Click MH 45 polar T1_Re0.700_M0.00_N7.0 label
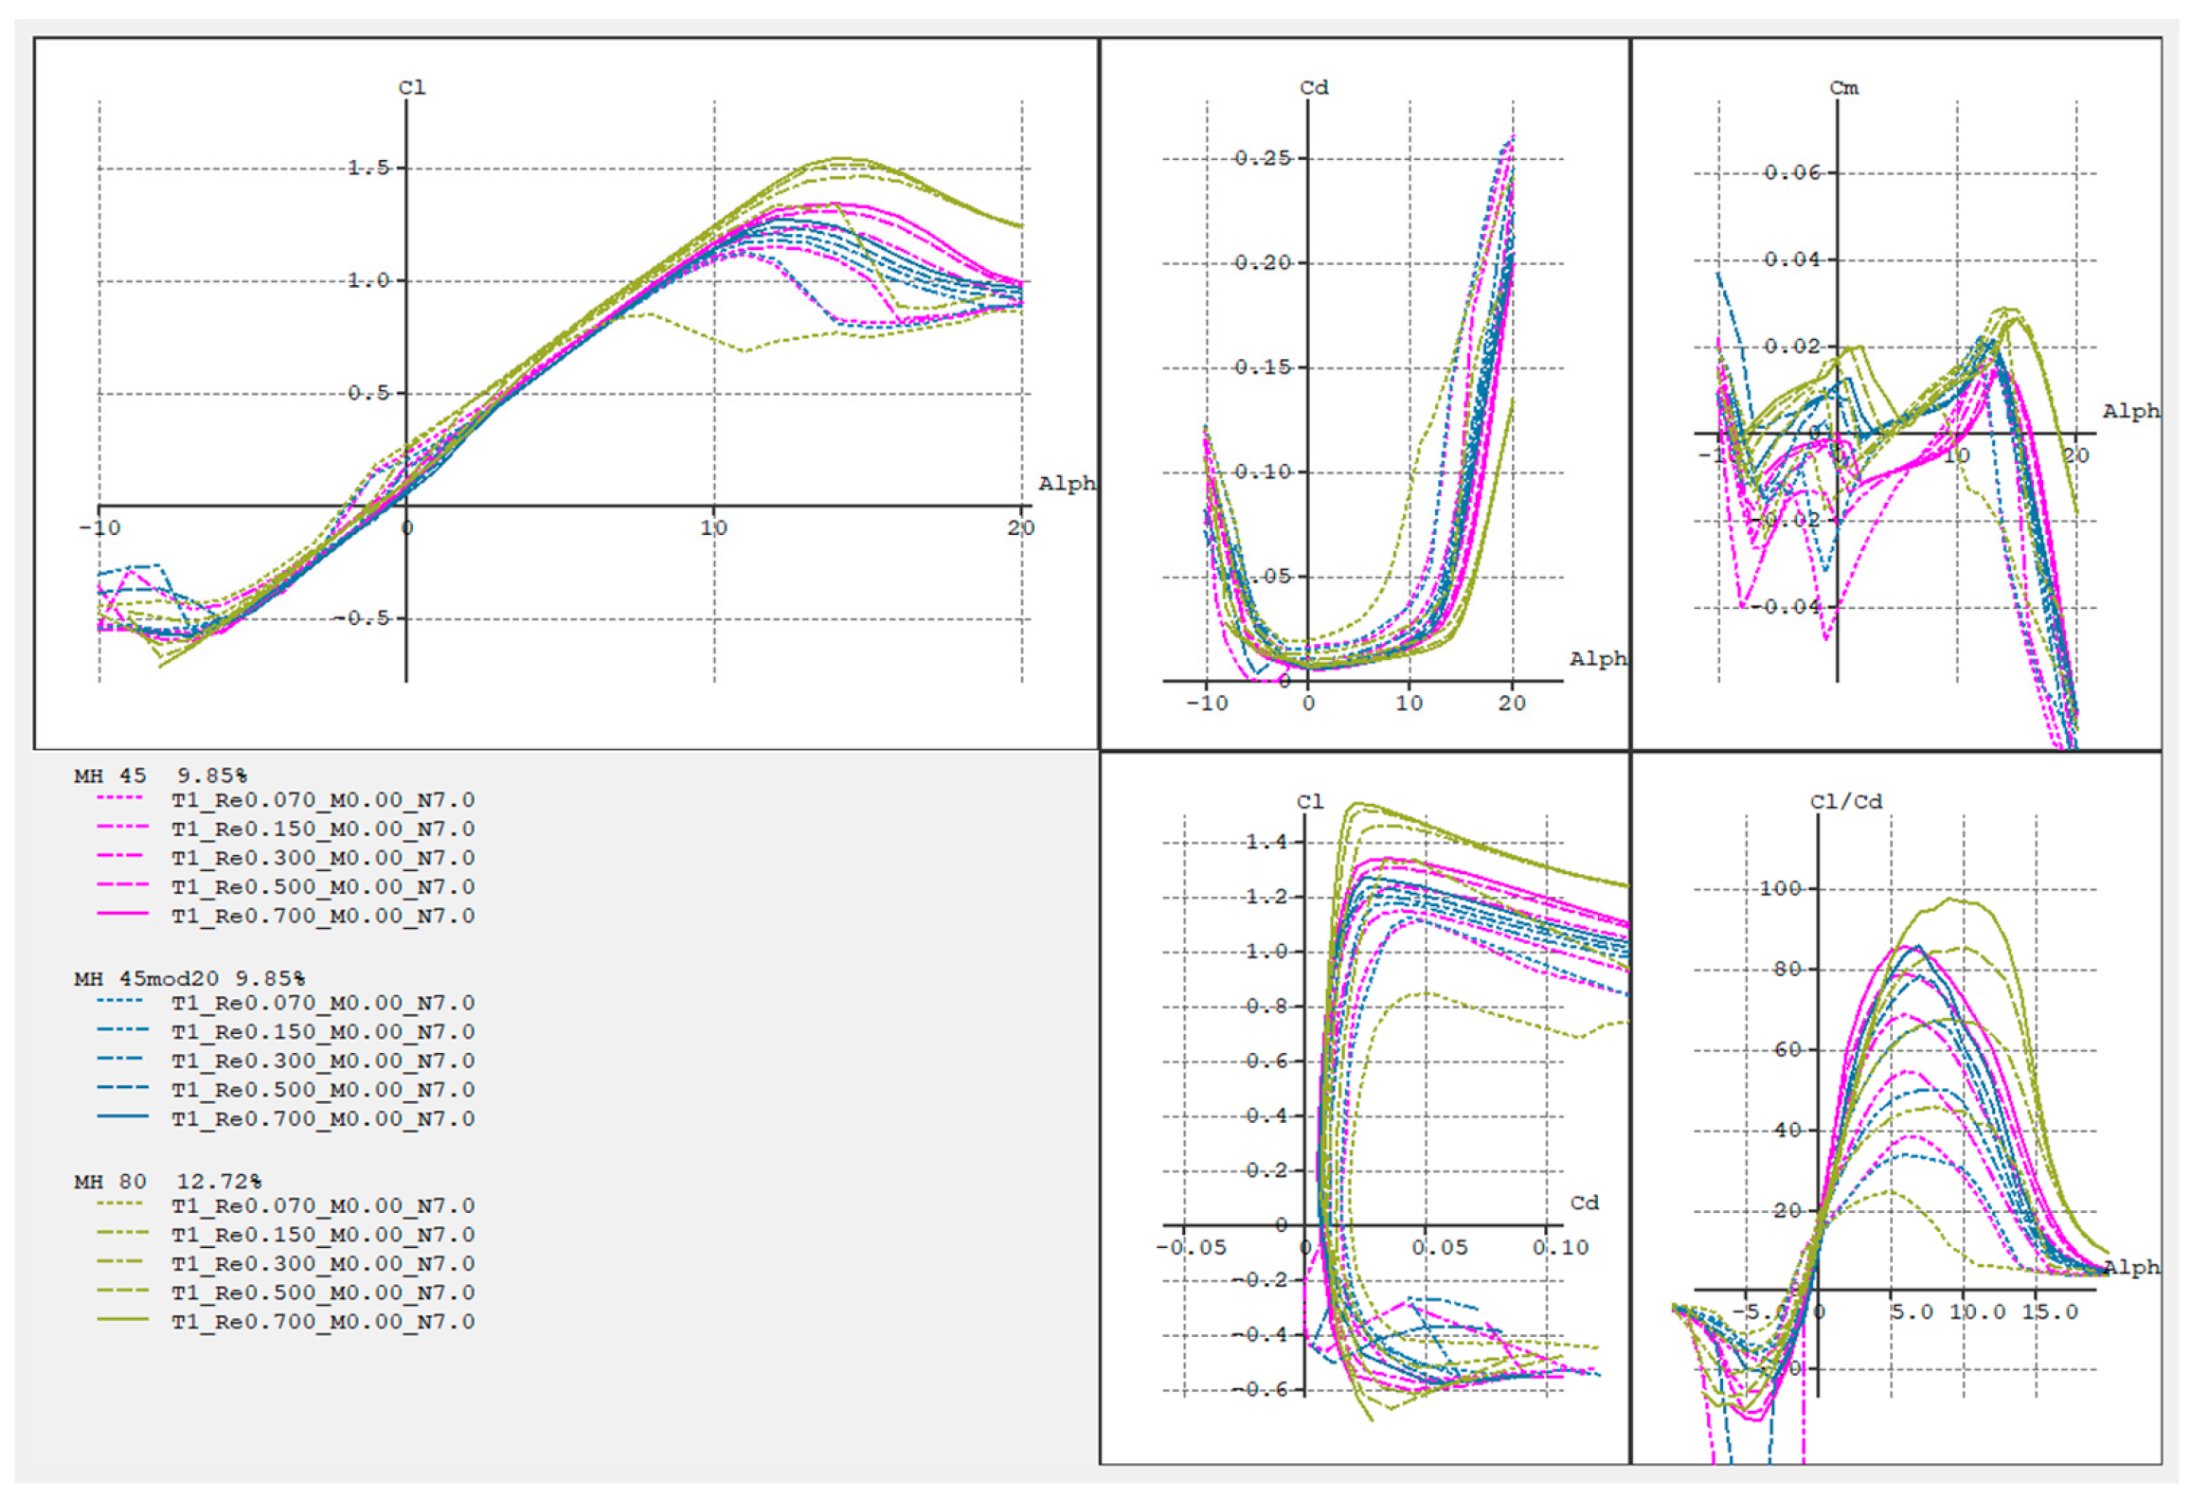This screenshot has width=2191, height=1498. tap(323, 916)
